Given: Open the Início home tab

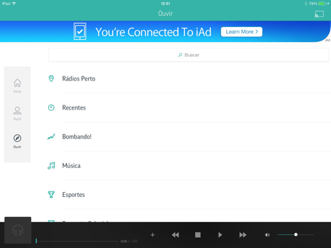Looking at the screenshot, I should click(17, 85).
